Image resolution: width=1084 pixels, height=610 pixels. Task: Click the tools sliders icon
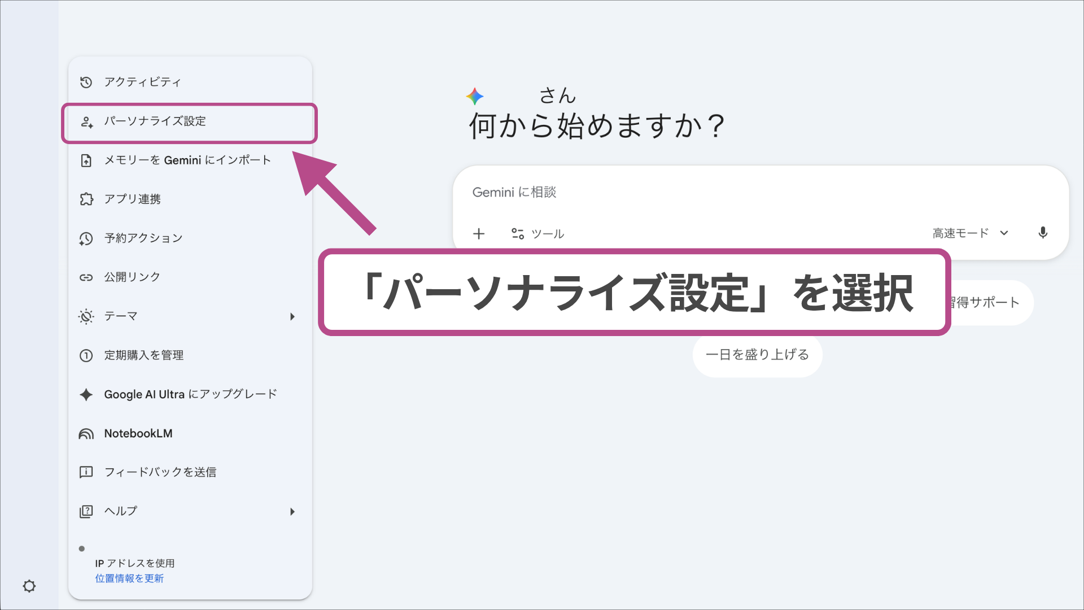tap(518, 233)
